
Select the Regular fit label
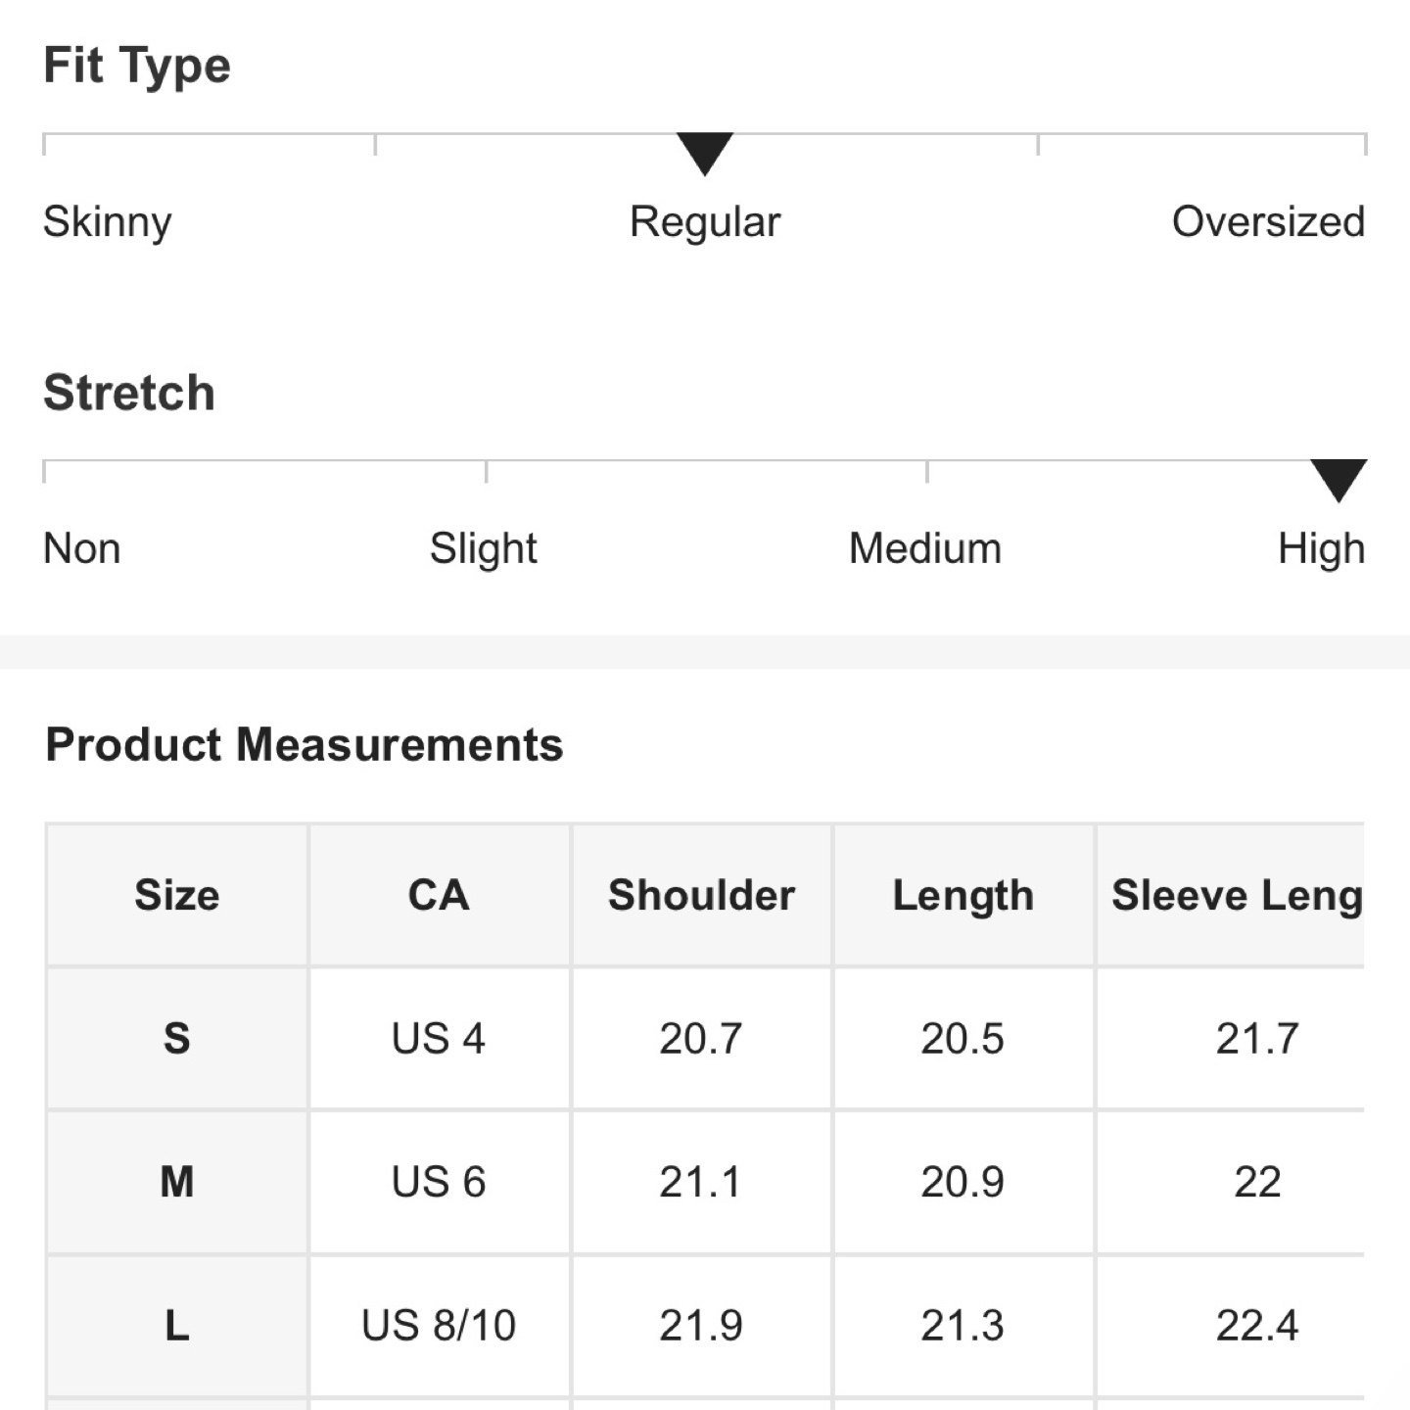(705, 222)
